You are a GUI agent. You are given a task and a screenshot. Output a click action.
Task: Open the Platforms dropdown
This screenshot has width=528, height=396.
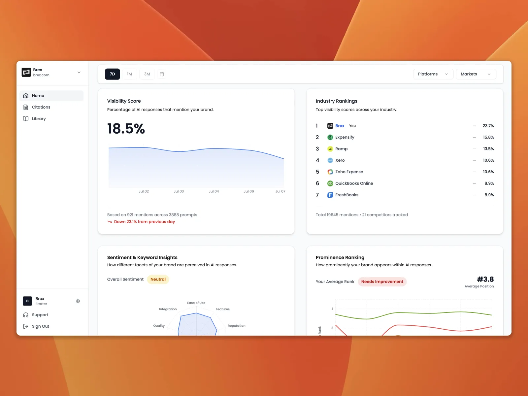pos(433,74)
